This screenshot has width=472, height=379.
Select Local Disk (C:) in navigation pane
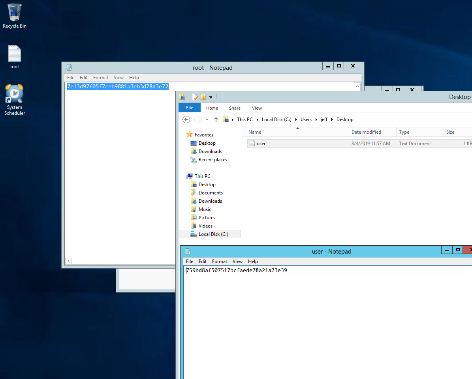coord(213,234)
